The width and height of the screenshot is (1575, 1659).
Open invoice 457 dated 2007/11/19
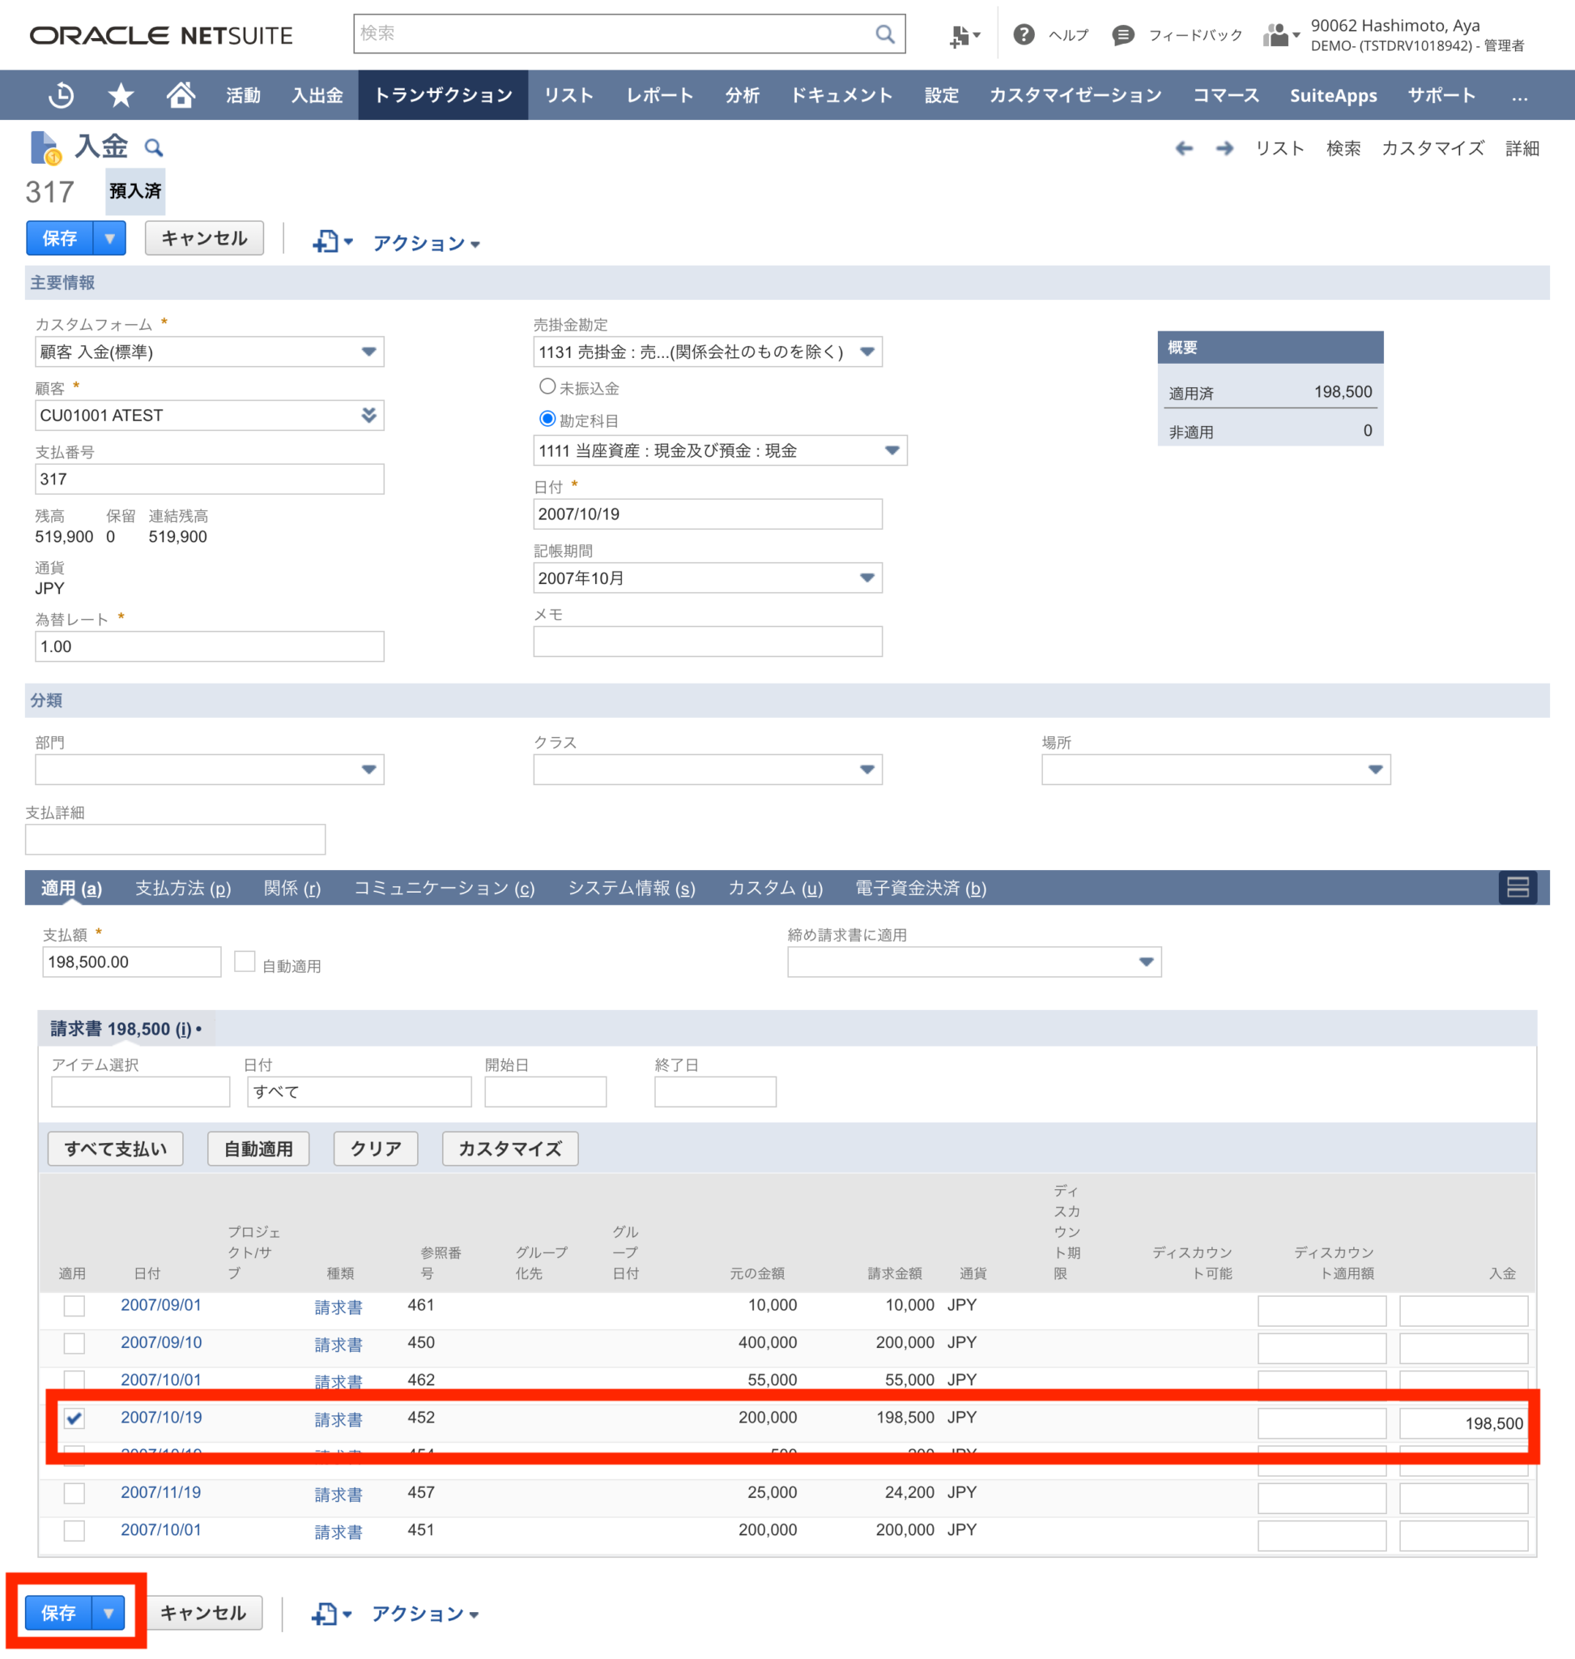[x=160, y=1492]
